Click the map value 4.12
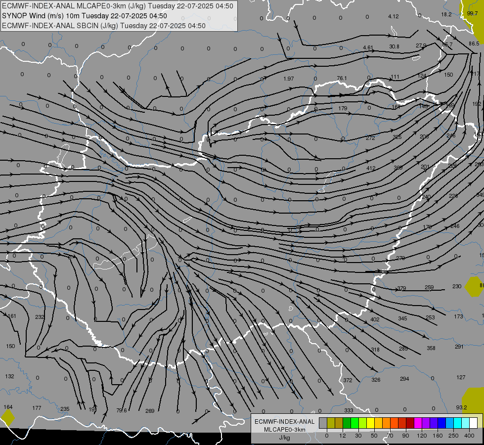 point(393,16)
